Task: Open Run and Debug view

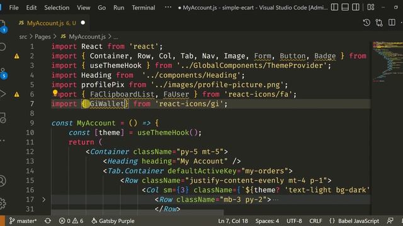Action: 3,94
